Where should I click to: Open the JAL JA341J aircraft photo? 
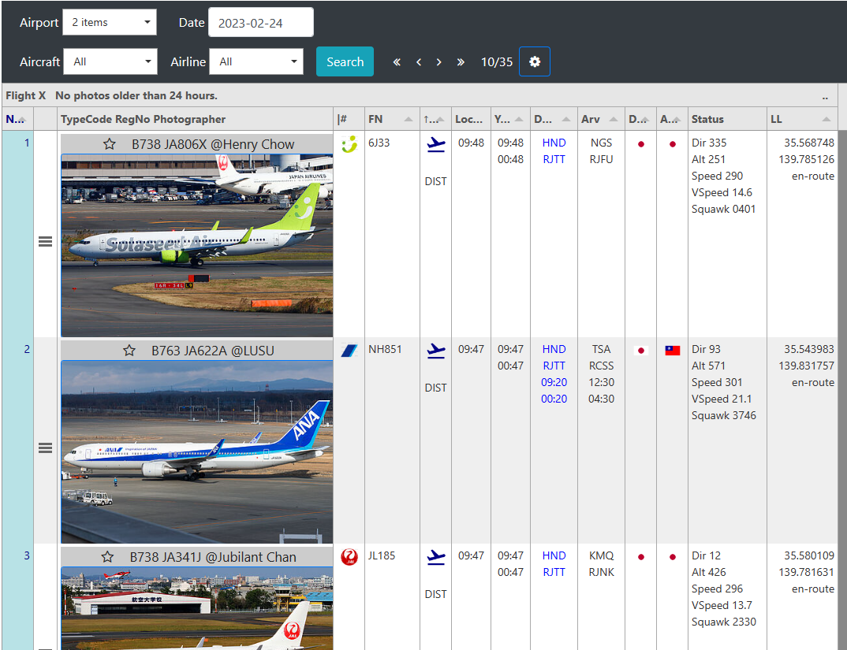(196, 608)
